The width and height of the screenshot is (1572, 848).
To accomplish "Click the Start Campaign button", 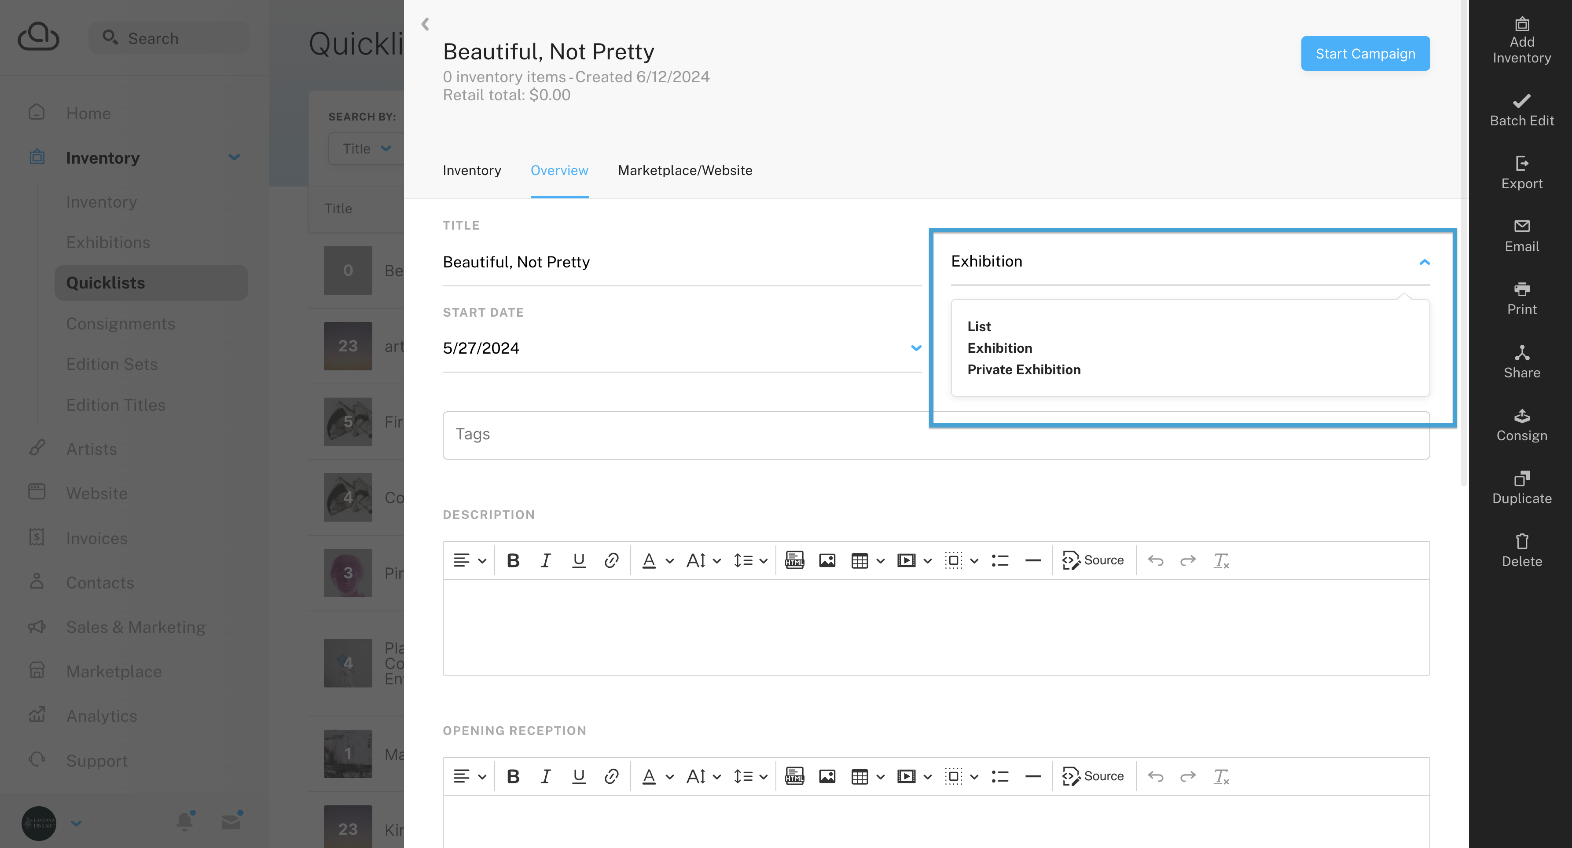I will point(1365,54).
